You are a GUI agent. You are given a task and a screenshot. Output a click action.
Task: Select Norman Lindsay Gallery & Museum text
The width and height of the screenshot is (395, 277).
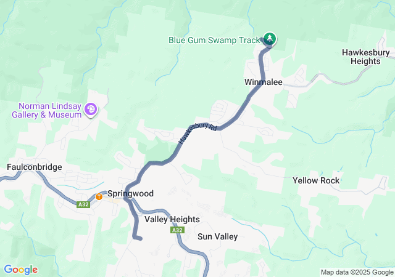tap(47, 110)
